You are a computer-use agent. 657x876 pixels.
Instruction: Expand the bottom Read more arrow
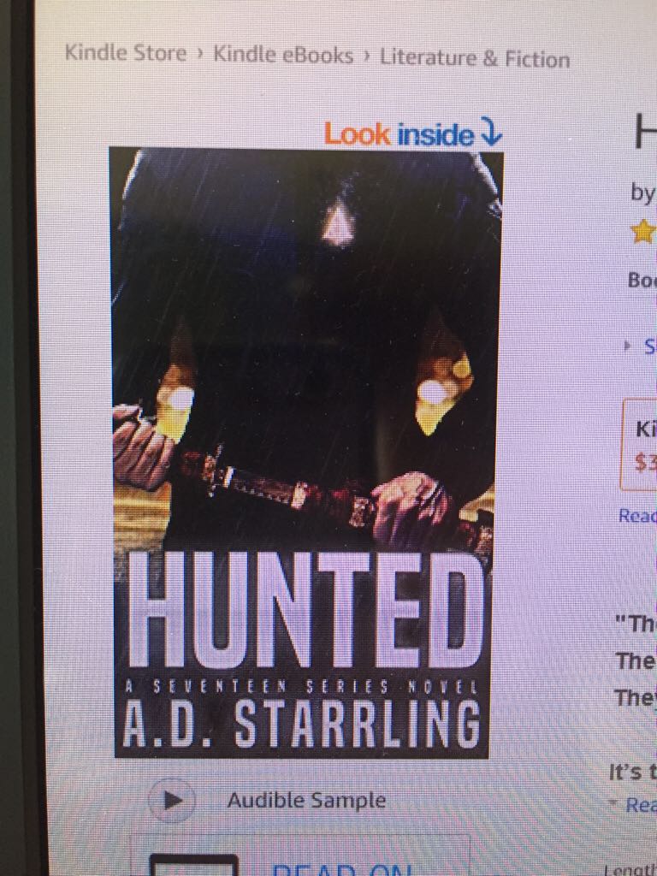pyautogui.click(x=614, y=804)
